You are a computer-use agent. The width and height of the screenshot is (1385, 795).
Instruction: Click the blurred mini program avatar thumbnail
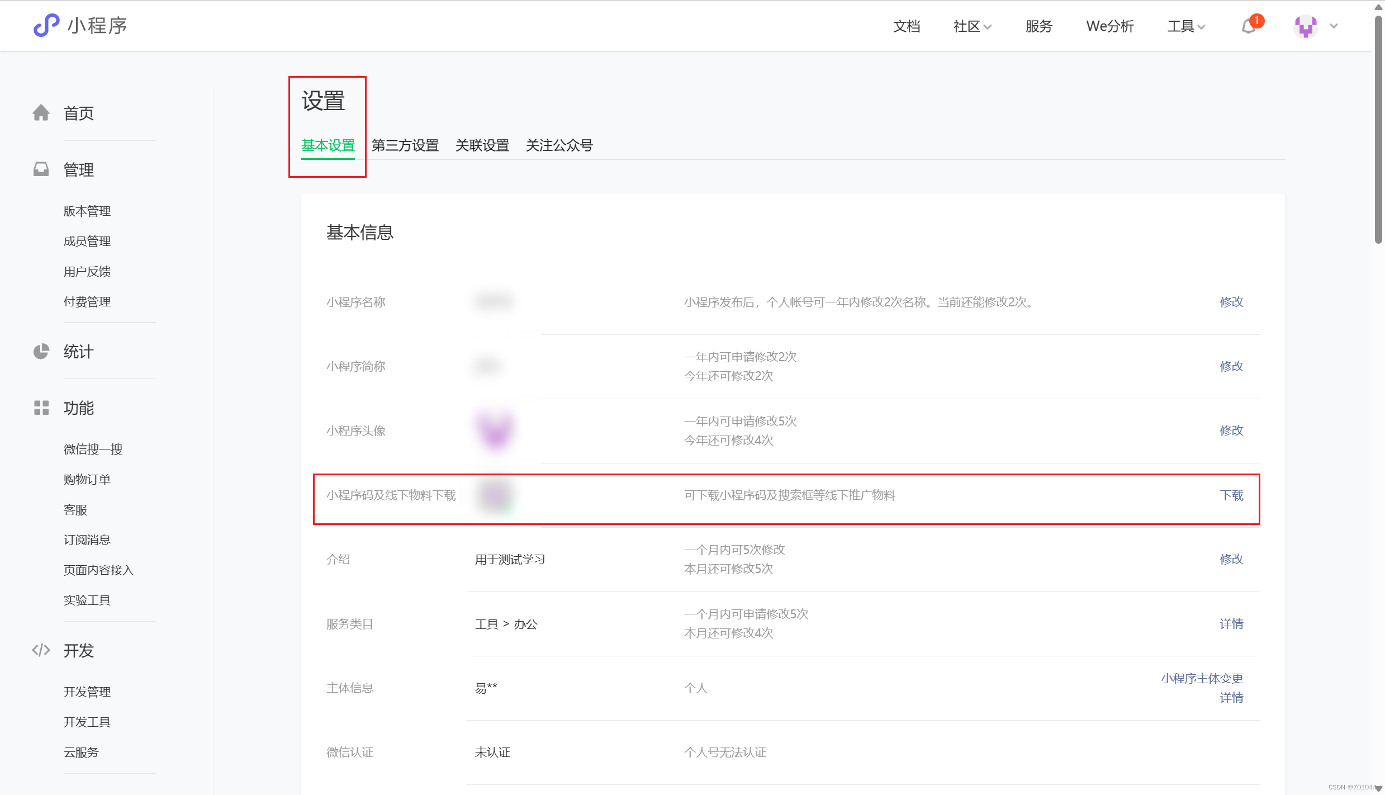pos(495,430)
